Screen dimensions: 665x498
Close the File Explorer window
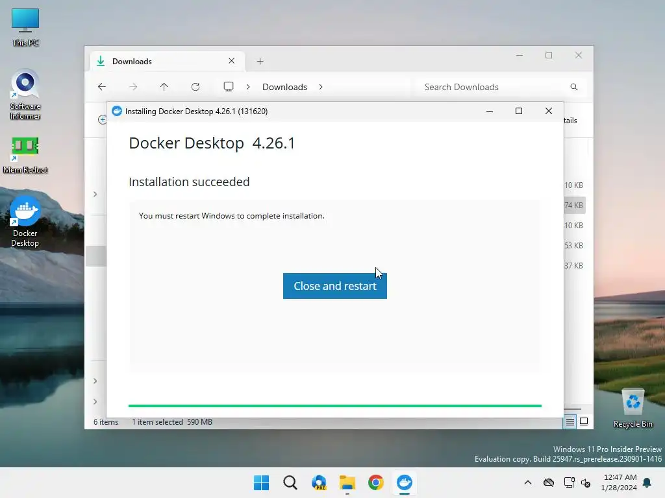(579, 56)
